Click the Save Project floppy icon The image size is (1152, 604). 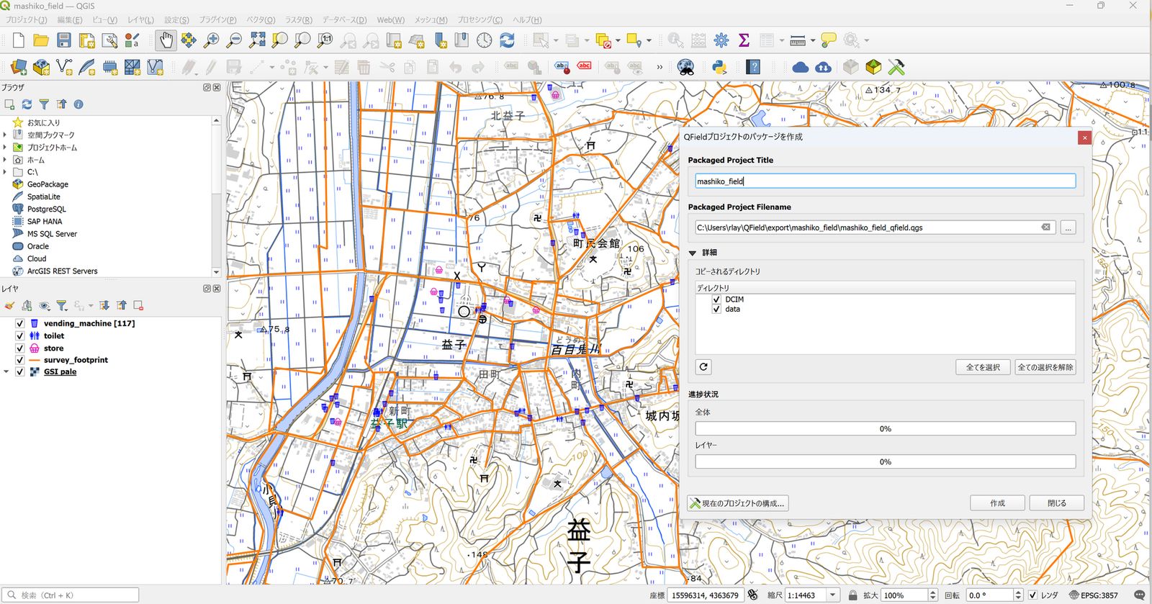pyautogui.click(x=64, y=40)
